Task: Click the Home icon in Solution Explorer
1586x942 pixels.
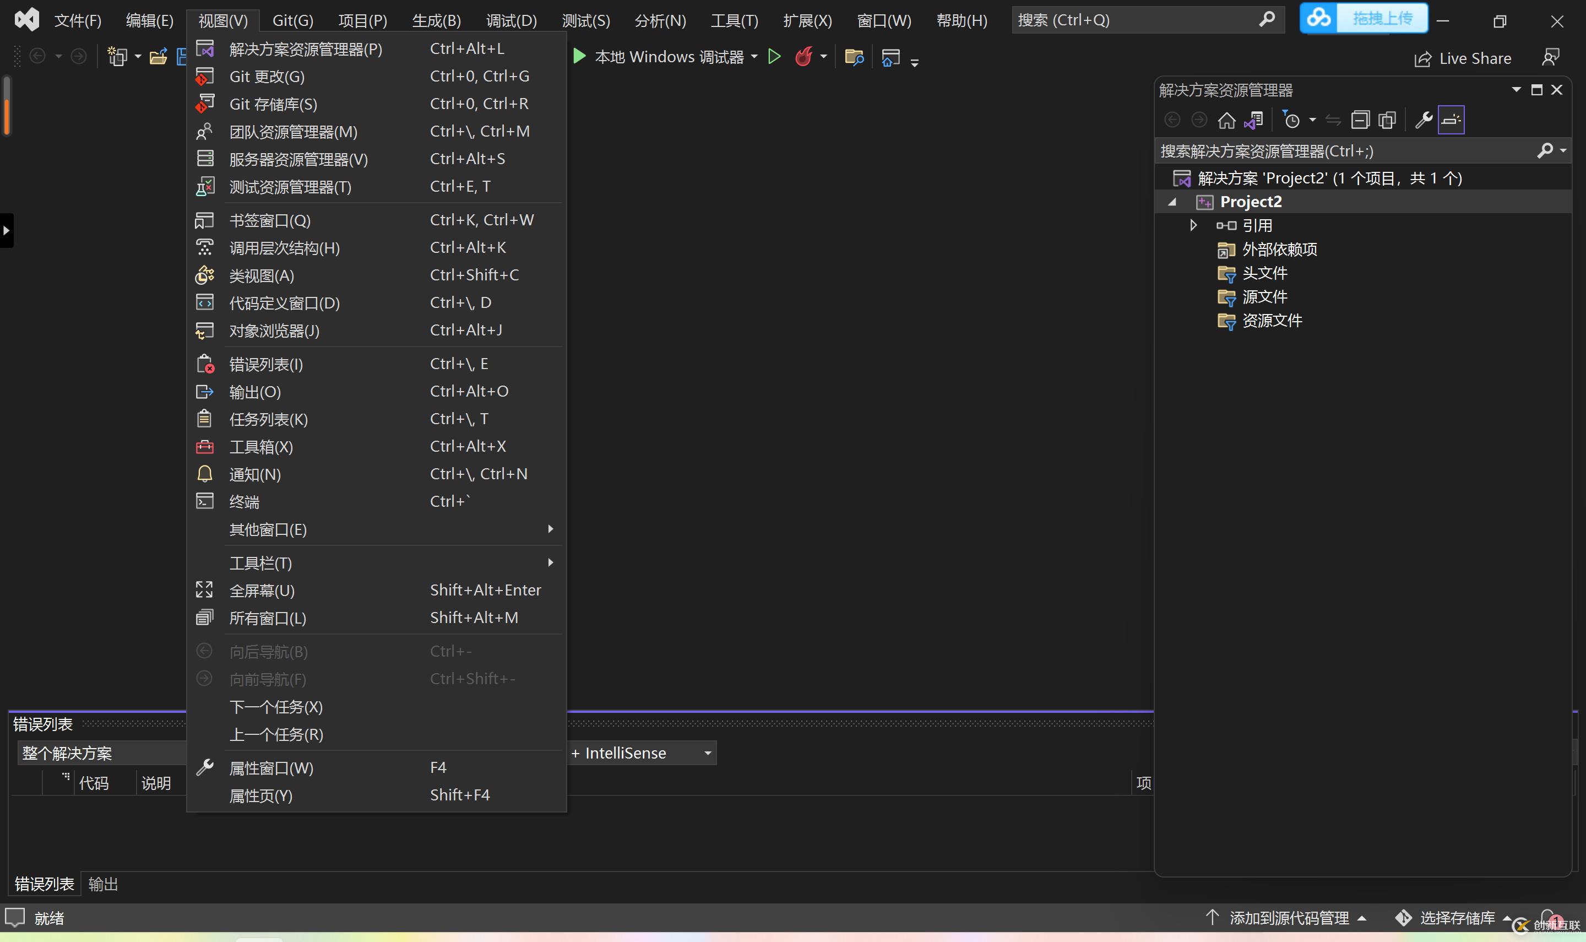Action: (x=1226, y=120)
